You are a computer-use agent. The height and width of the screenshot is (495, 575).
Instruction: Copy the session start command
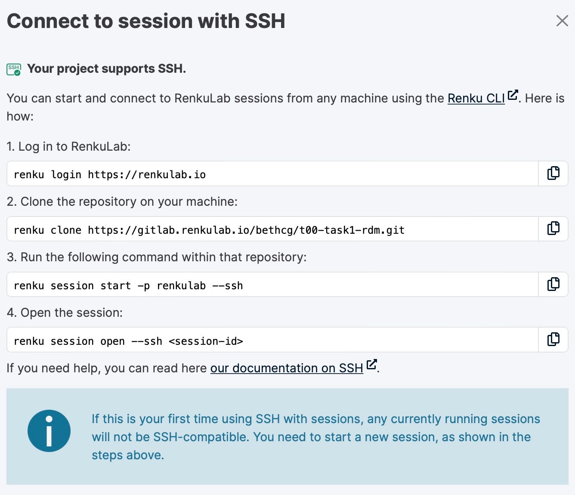[x=553, y=284]
